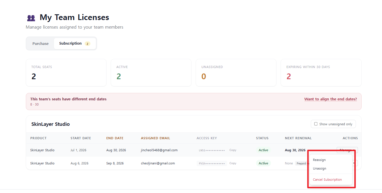Click the Status column header
Viewport: 382px width, 193px height.
(262, 138)
